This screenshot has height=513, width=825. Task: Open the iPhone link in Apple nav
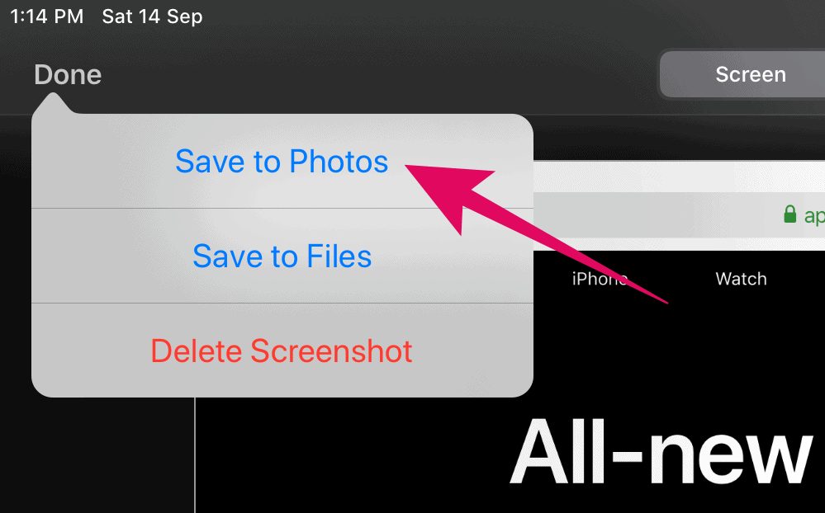point(600,279)
